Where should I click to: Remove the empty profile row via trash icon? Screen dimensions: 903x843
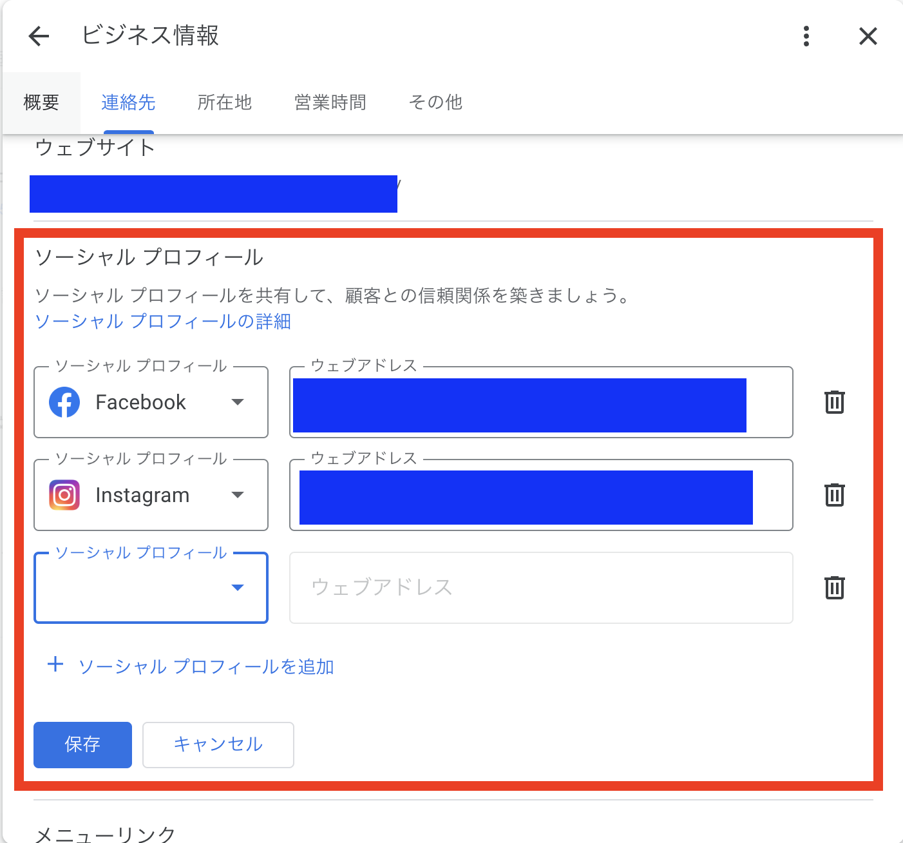click(833, 587)
